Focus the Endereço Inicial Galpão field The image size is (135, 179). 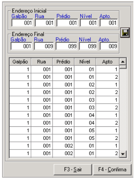point(22,23)
